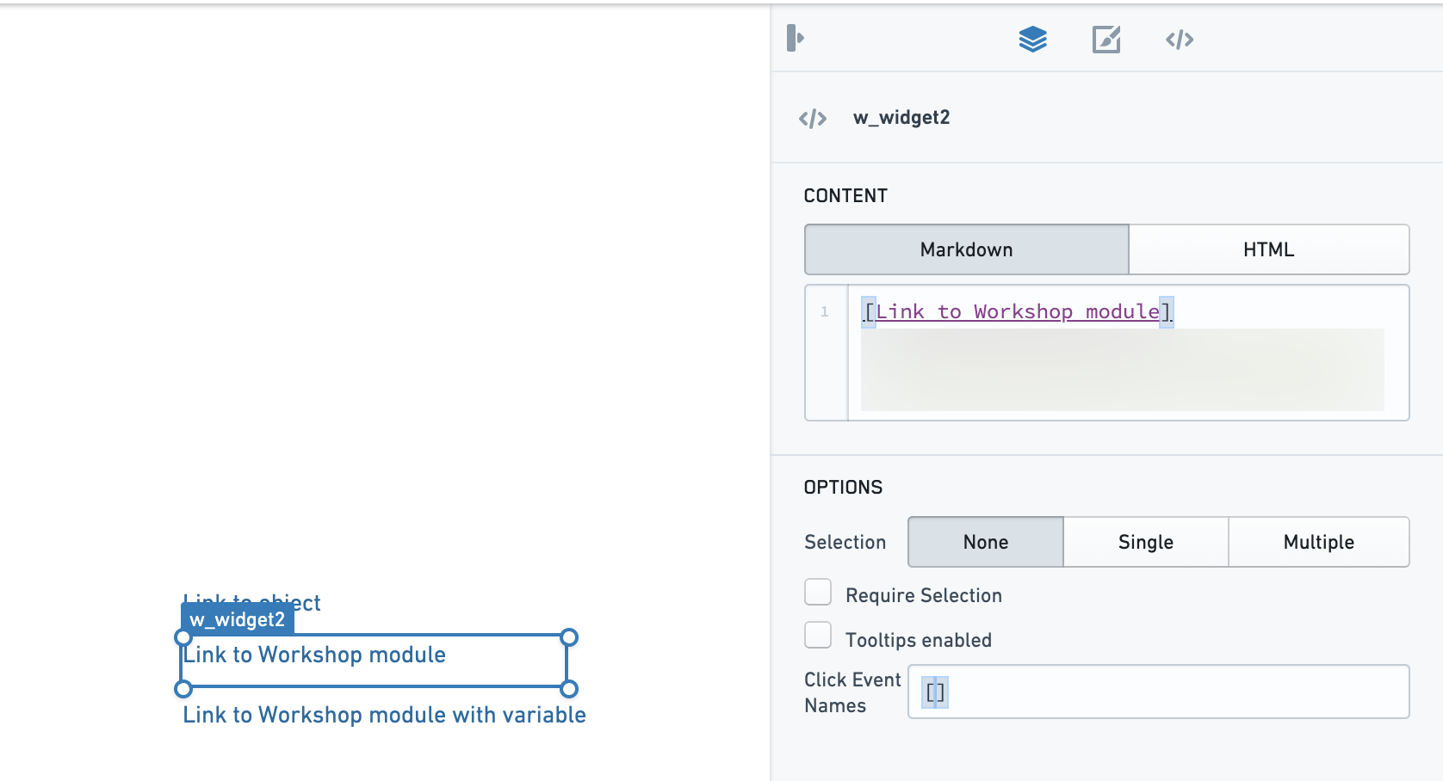Set Selection to None
The height and width of the screenshot is (781, 1443).
pyautogui.click(x=986, y=542)
